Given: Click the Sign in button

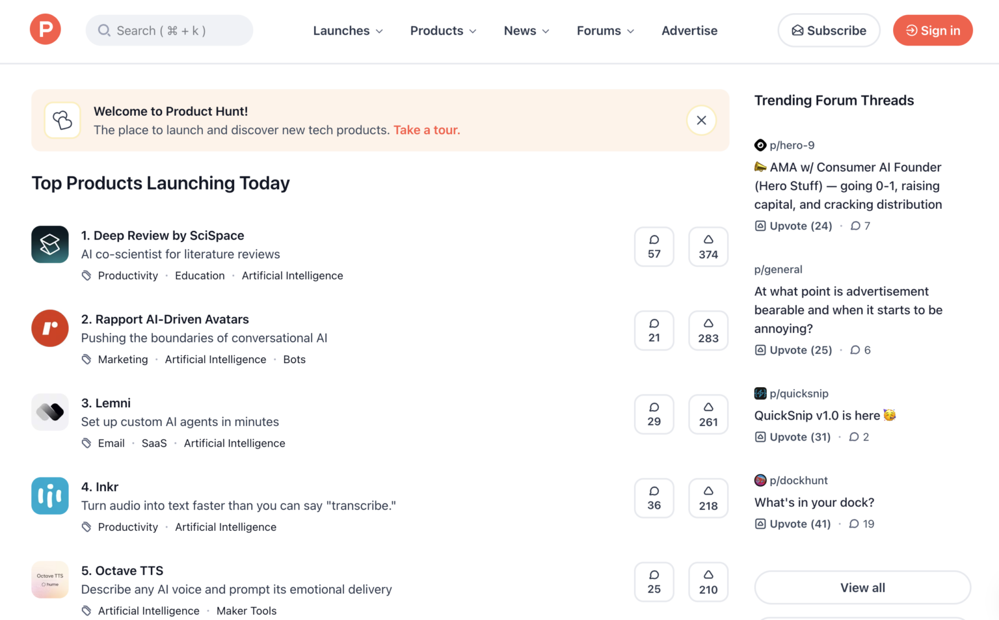Looking at the screenshot, I should (x=933, y=30).
